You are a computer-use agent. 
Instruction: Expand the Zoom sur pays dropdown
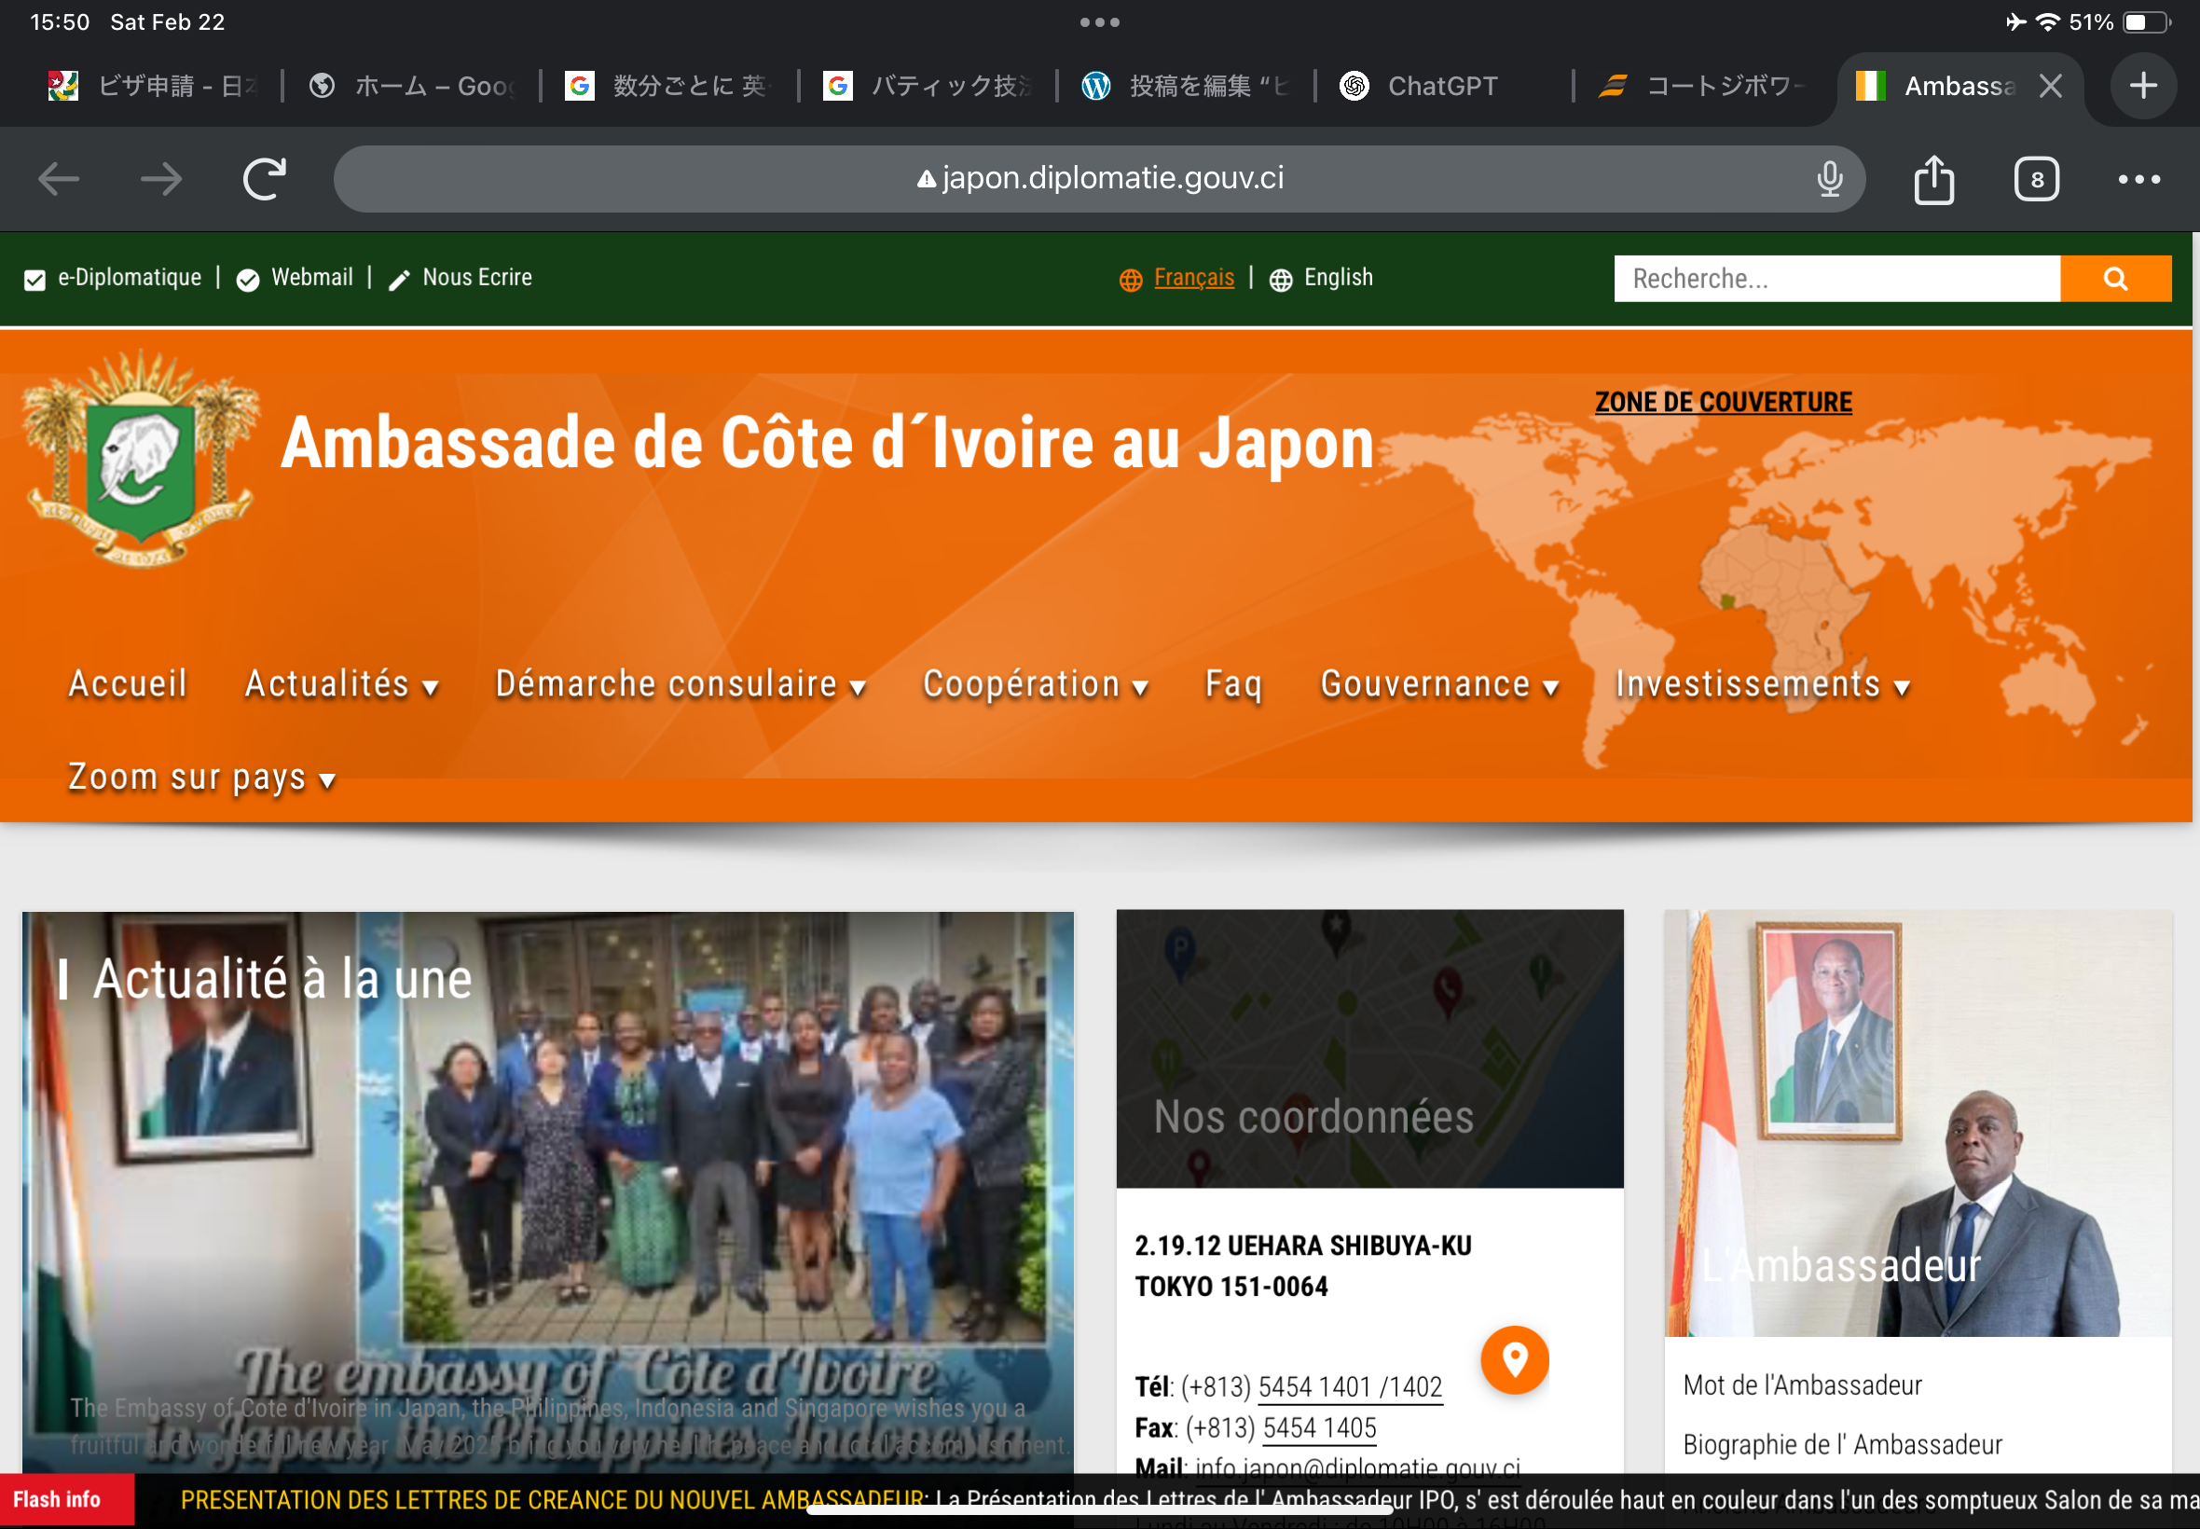click(x=201, y=778)
